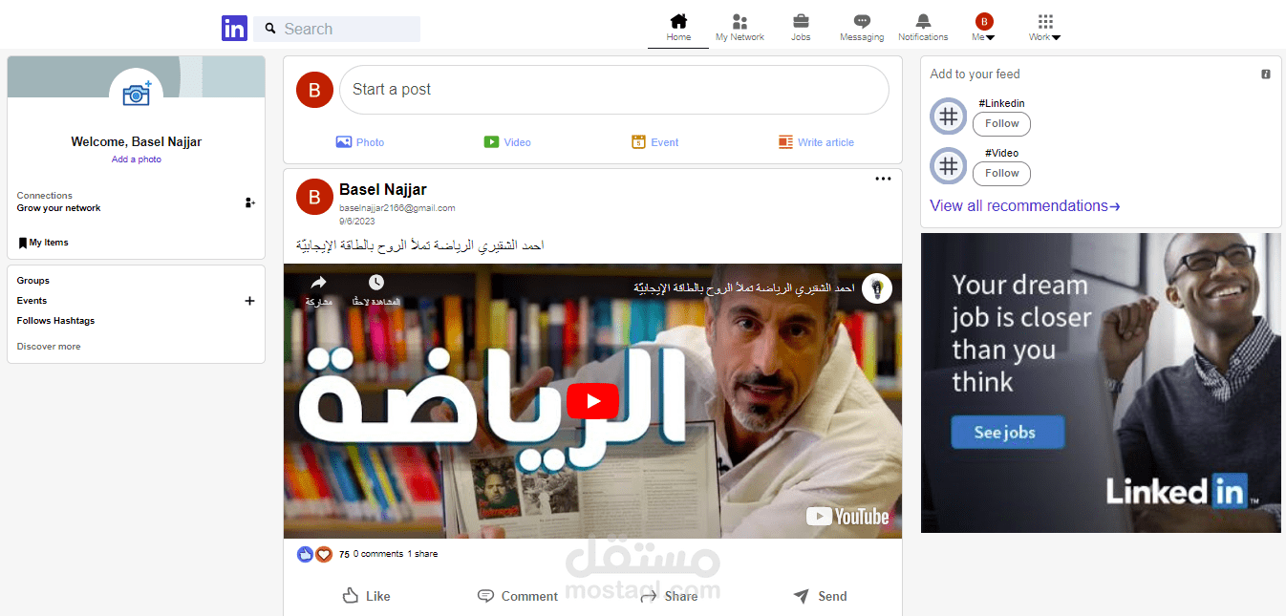Click Discover more link
Screen dimensions: 1286x616
49,347
